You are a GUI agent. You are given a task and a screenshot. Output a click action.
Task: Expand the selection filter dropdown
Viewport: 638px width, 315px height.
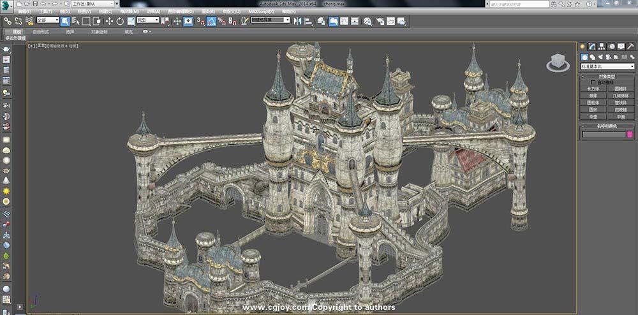(48, 20)
